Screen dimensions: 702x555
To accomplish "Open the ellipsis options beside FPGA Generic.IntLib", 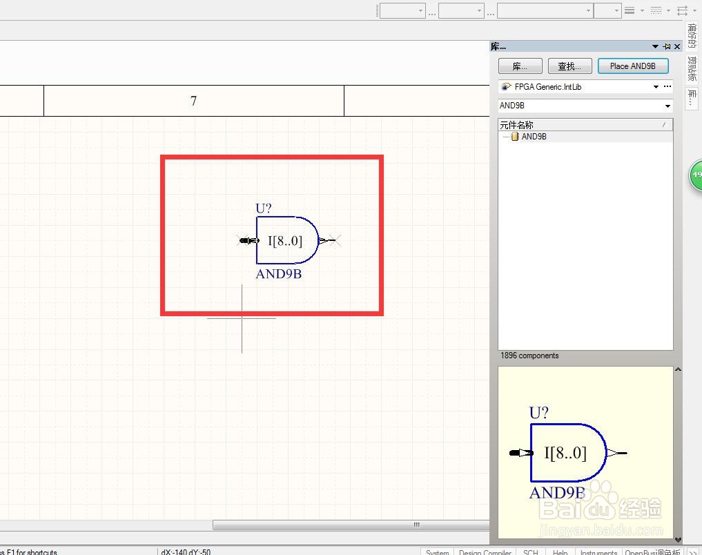I will (x=667, y=87).
